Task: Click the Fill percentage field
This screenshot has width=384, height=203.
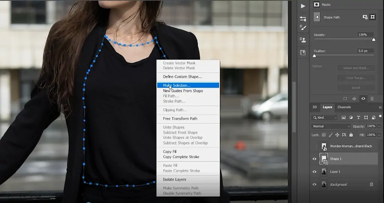Action: pos(371,135)
